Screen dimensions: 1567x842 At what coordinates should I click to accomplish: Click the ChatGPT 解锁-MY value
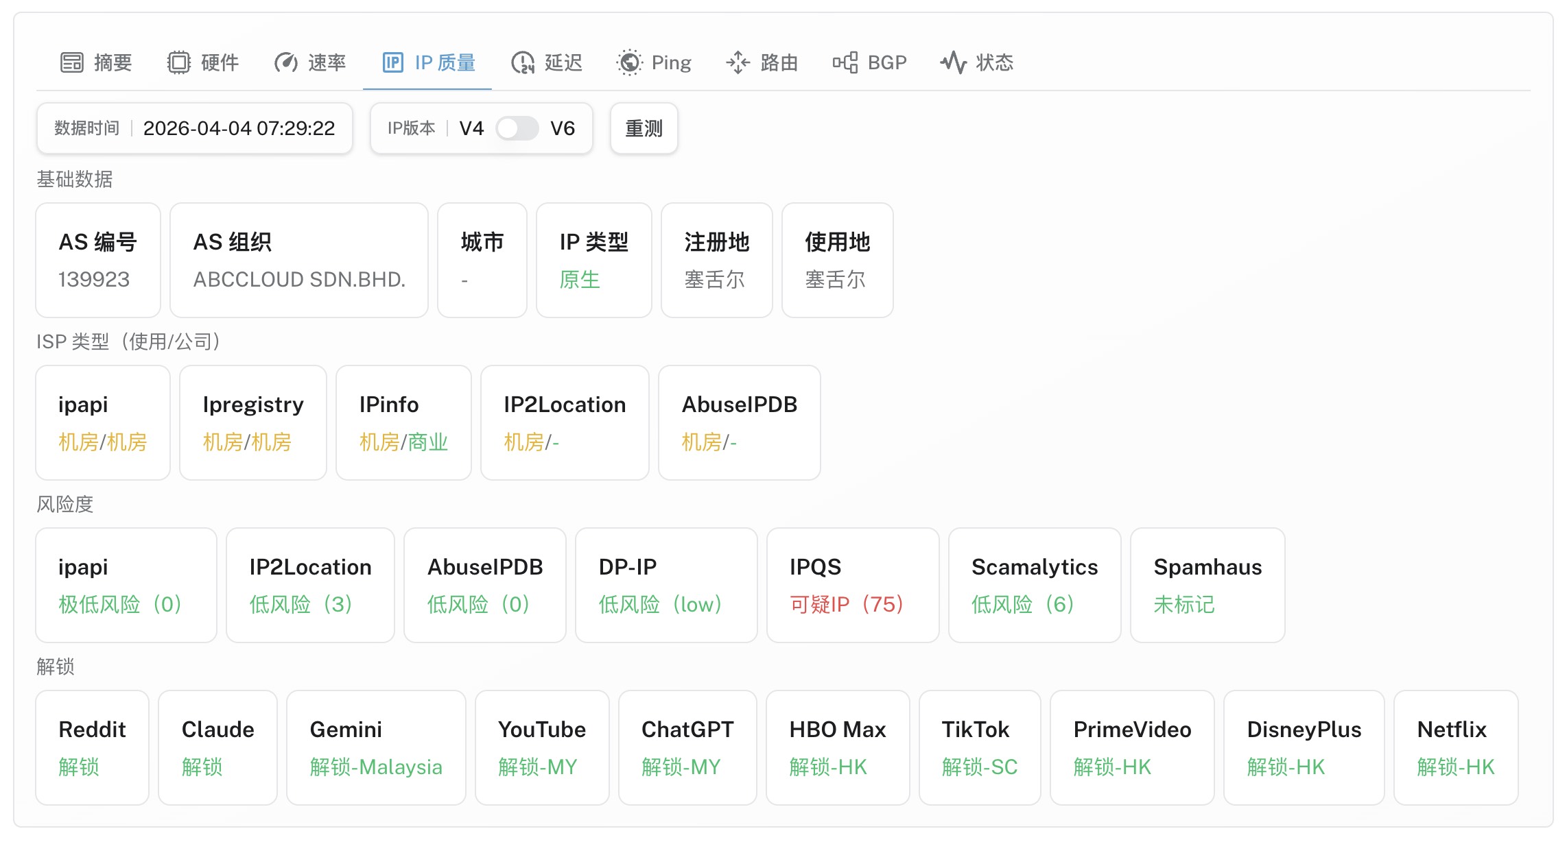(681, 767)
